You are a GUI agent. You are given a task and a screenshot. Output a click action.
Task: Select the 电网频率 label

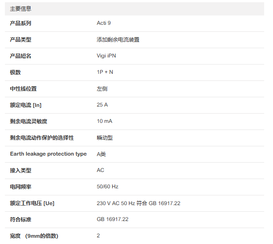20,187
